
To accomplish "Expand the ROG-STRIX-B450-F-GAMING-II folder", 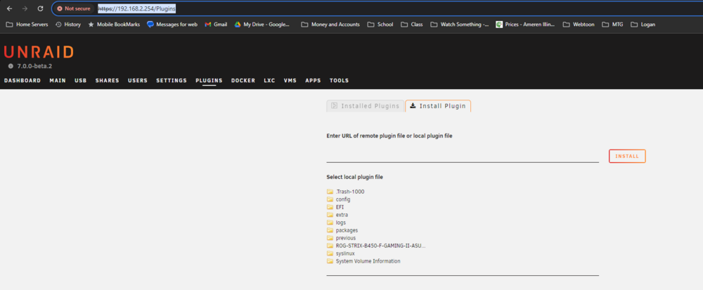I will pyautogui.click(x=376, y=246).
